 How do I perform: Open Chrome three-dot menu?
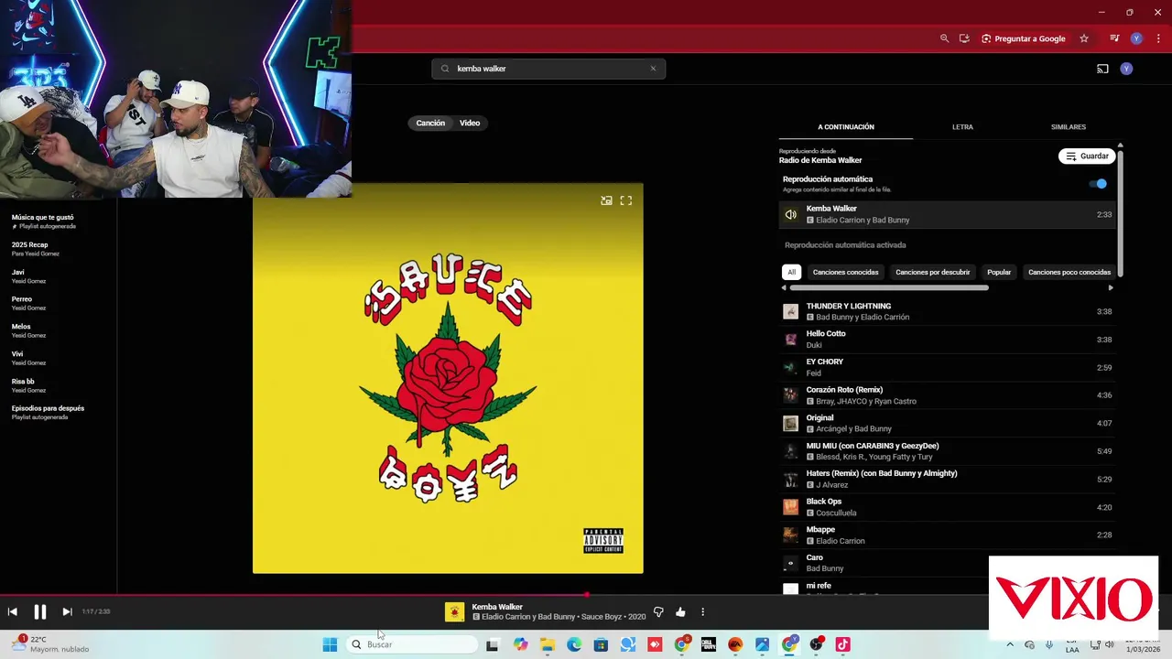(1158, 38)
